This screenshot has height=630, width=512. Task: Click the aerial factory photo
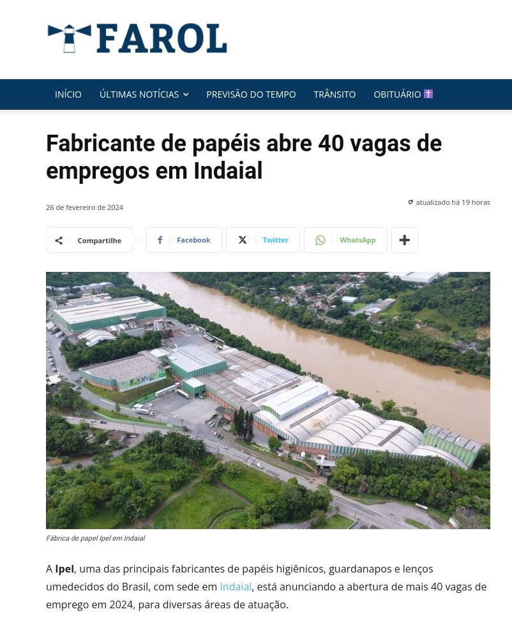268,400
